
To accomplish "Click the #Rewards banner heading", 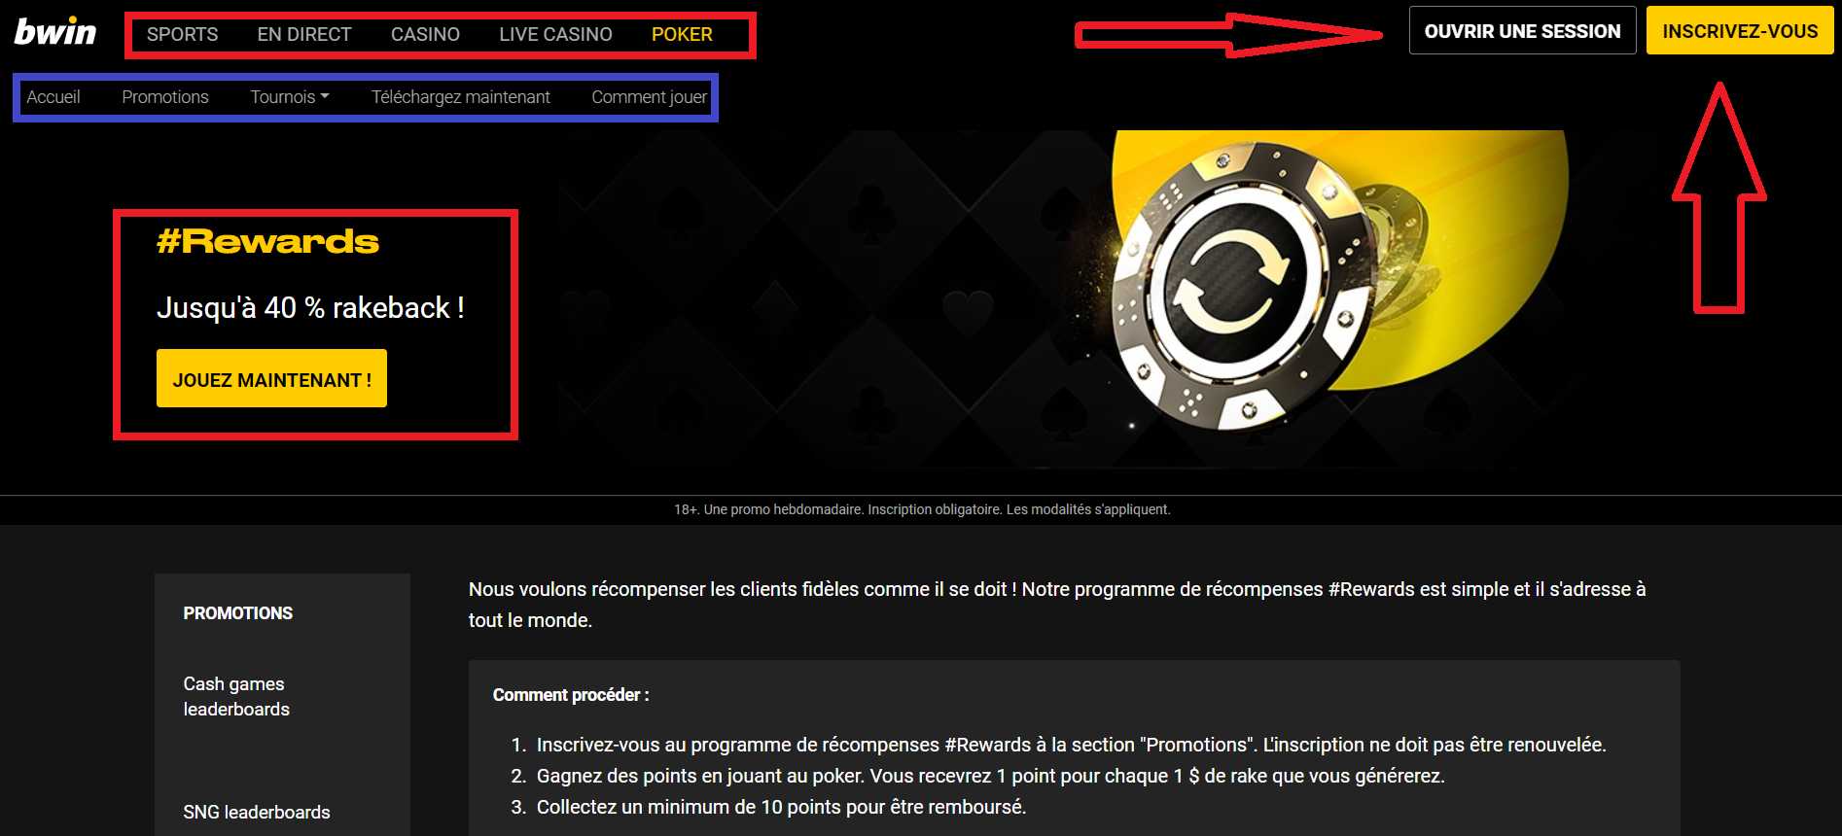I will [267, 241].
